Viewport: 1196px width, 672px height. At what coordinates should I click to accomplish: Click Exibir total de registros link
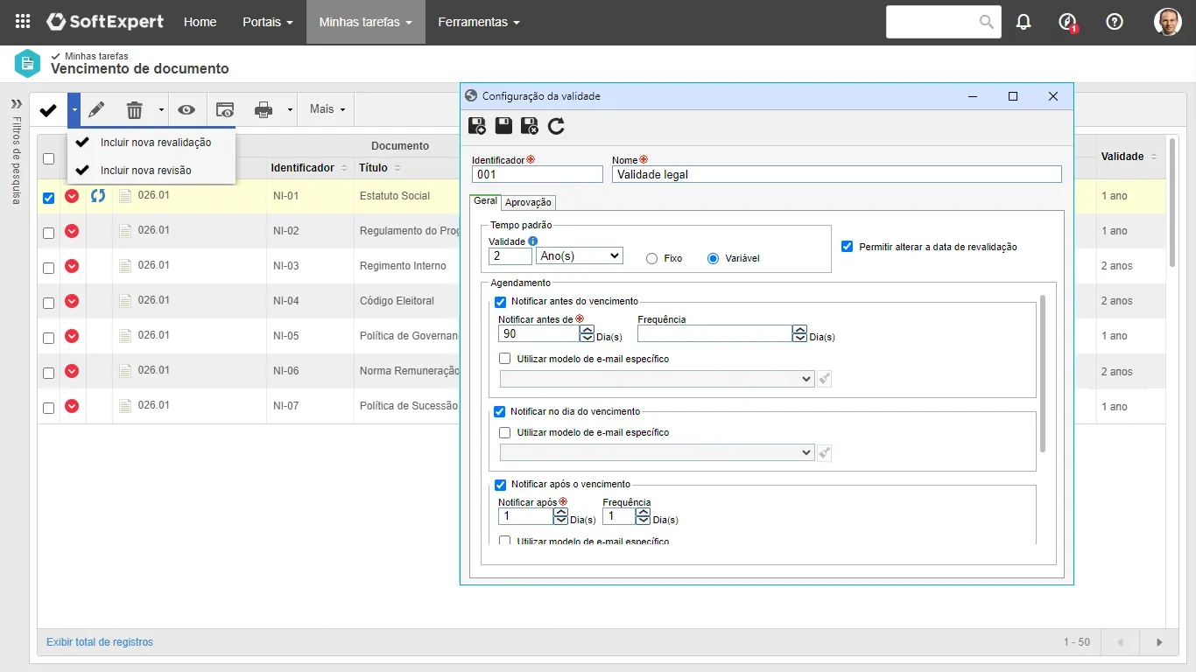pos(100,642)
